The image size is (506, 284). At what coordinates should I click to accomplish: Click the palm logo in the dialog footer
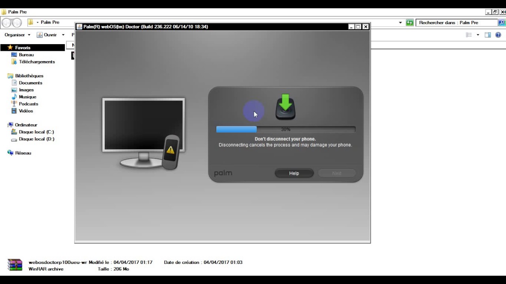point(223,173)
